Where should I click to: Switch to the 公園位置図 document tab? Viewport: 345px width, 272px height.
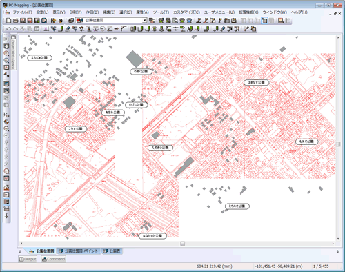tap(41, 251)
